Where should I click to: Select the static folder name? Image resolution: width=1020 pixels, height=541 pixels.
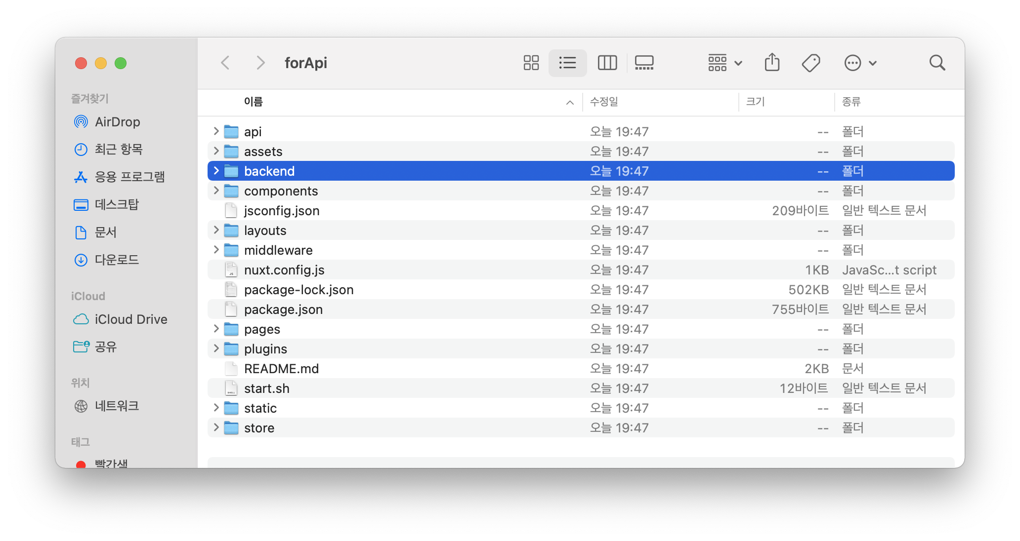pos(260,408)
